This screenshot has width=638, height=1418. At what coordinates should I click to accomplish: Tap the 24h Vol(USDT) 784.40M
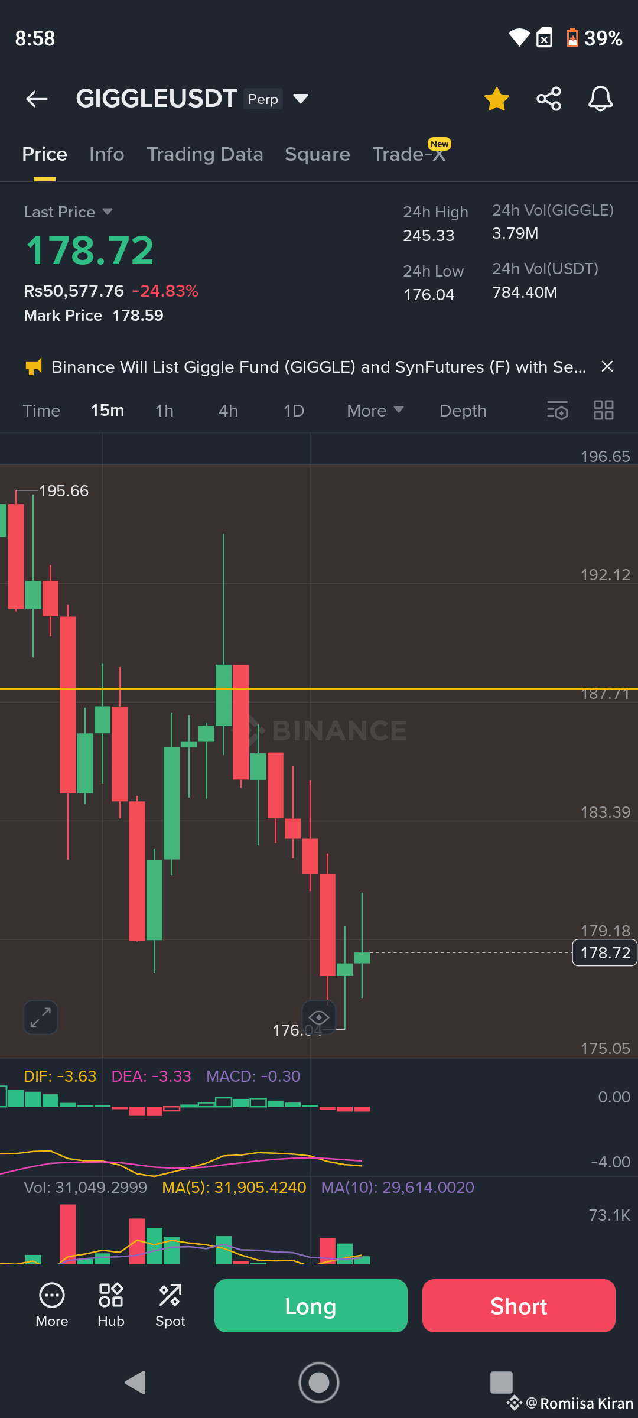[x=525, y=292]
